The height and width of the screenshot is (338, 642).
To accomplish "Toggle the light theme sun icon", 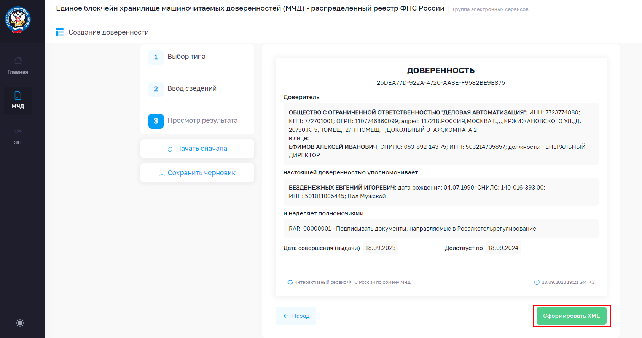I will tap(20, 323).
